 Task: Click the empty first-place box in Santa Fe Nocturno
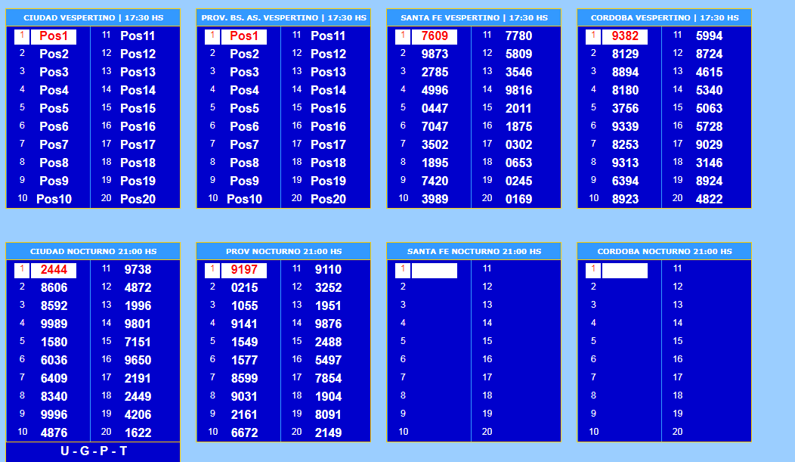[434, 270]
